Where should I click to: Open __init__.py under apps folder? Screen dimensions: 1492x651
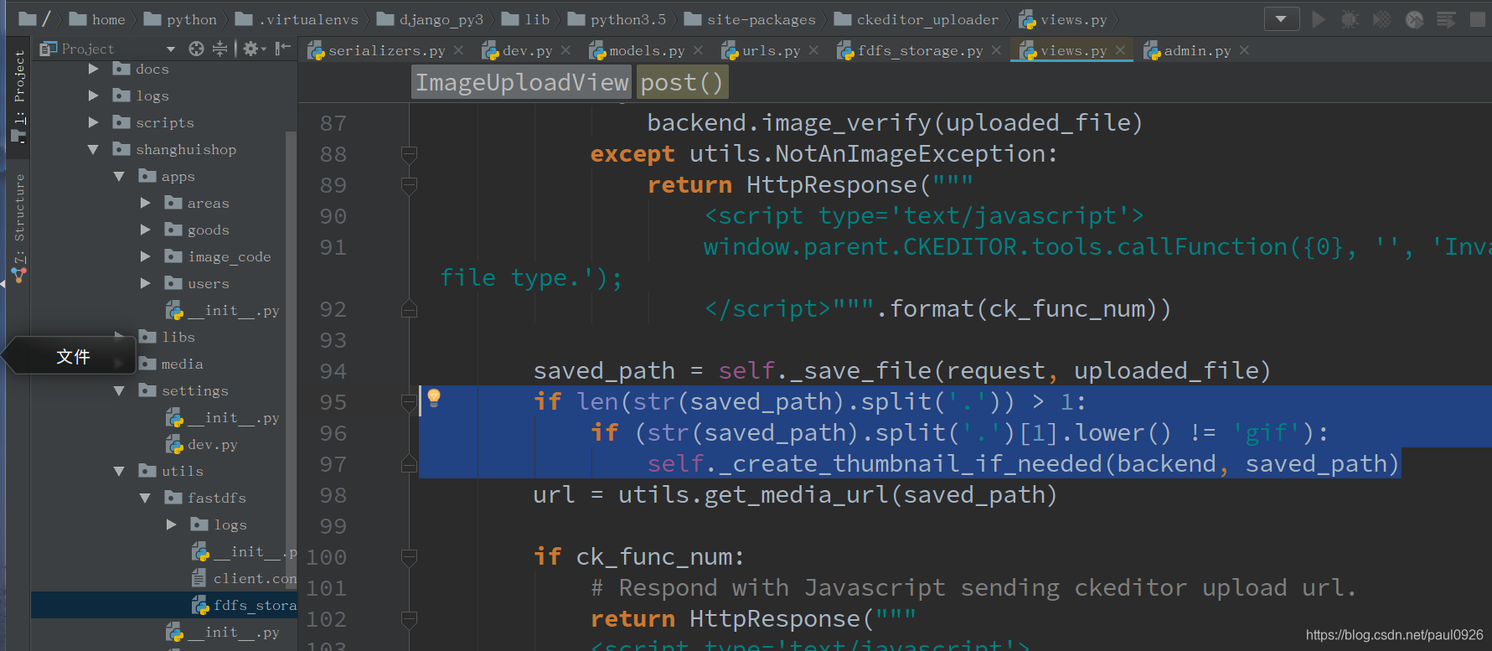222,310
